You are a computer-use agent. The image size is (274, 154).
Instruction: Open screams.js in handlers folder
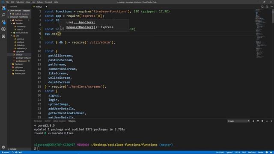pos(21,27)
